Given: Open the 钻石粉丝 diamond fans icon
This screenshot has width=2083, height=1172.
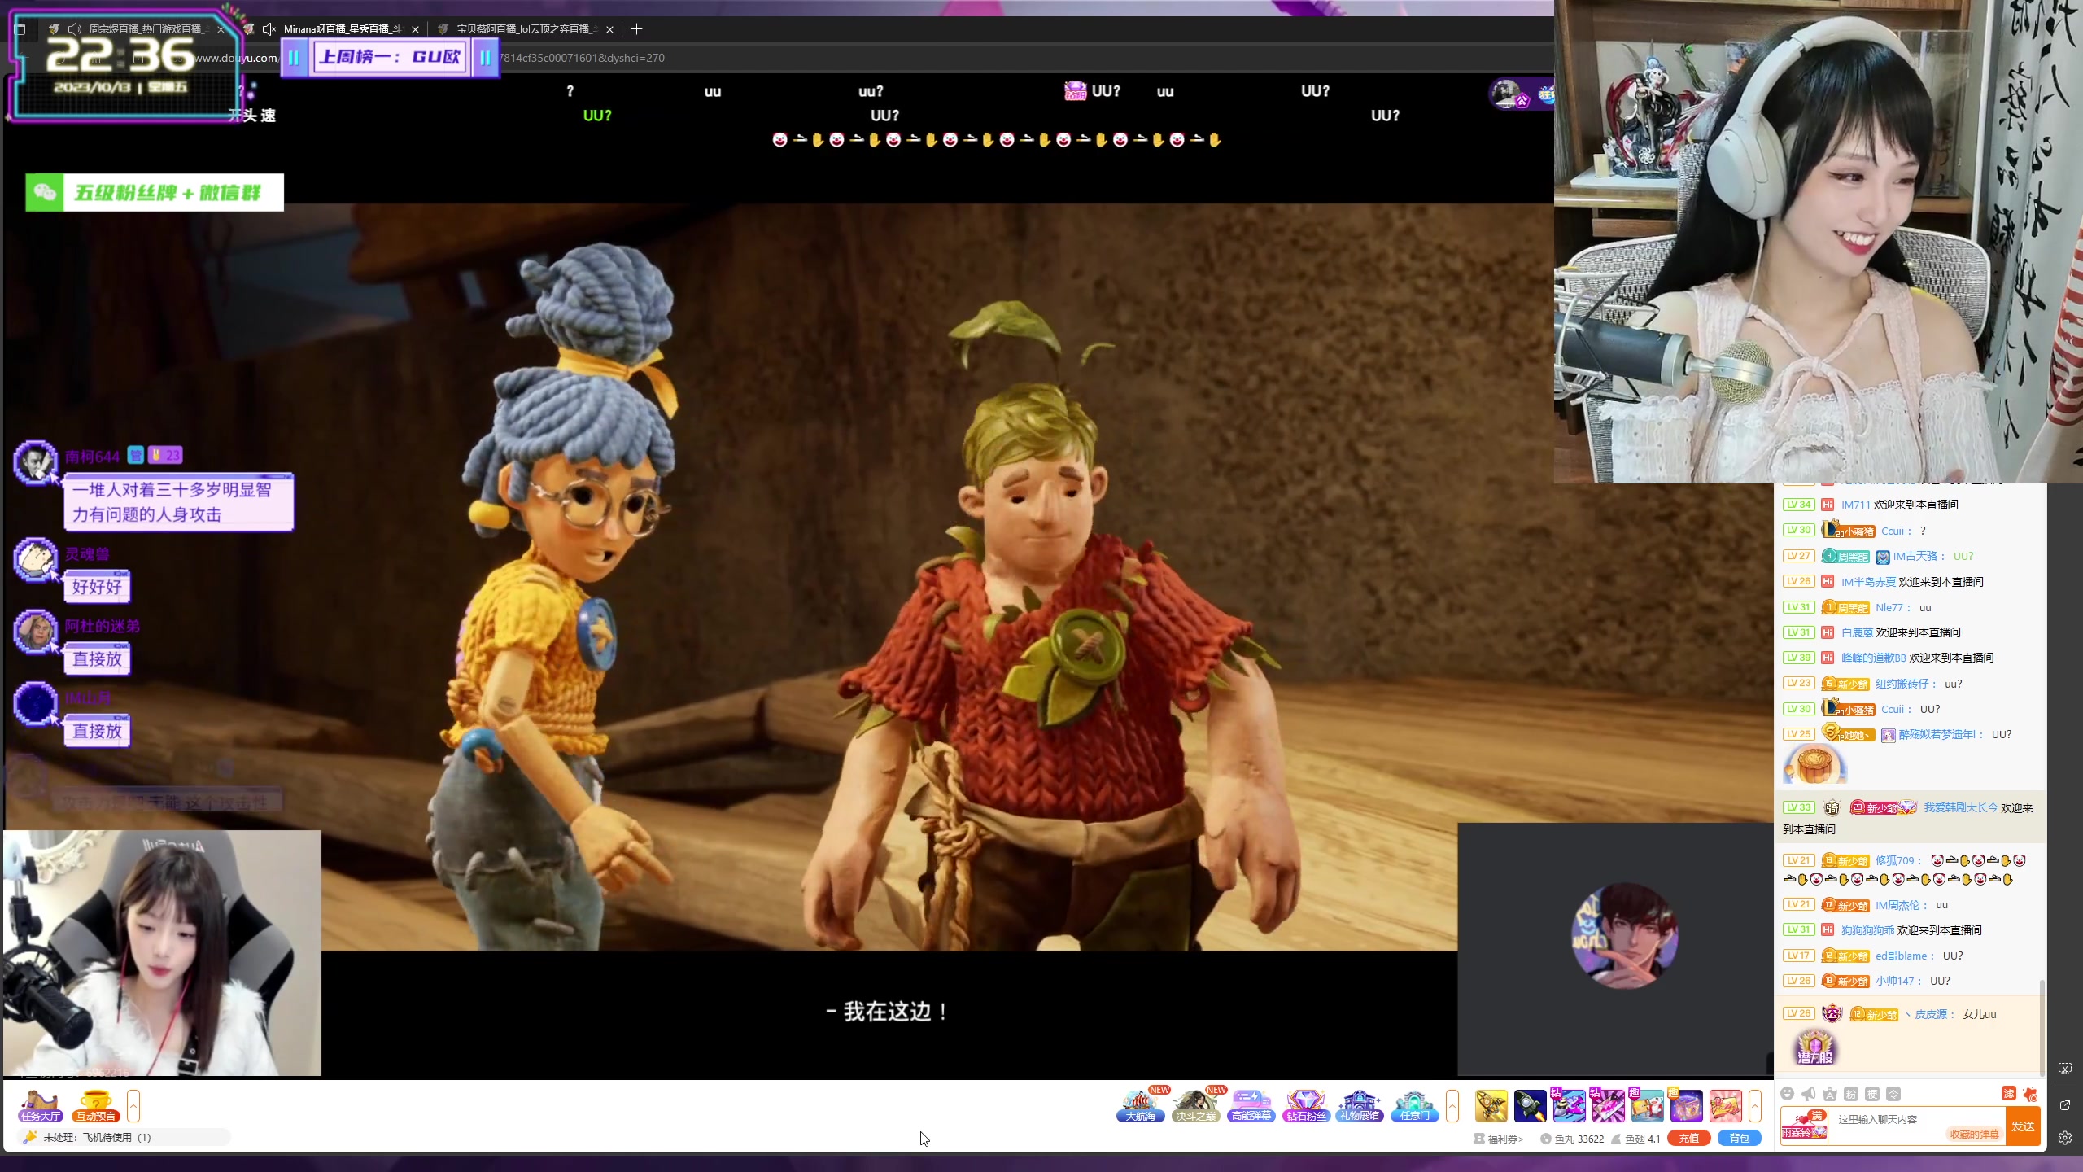Looking at the screenshot, I should 1306,1105.
